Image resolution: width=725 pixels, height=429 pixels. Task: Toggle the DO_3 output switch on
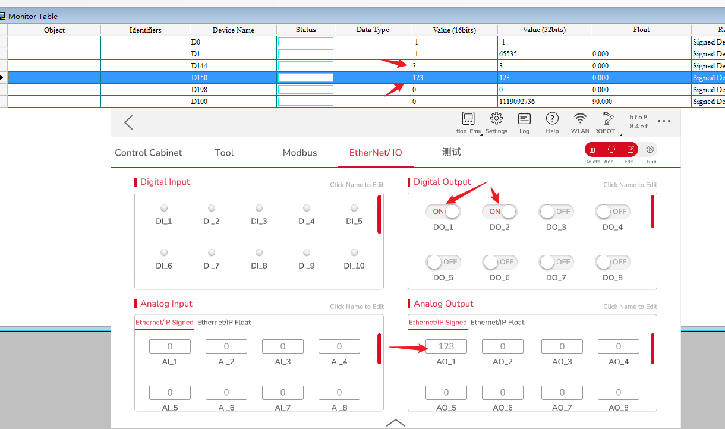[555, 212]
